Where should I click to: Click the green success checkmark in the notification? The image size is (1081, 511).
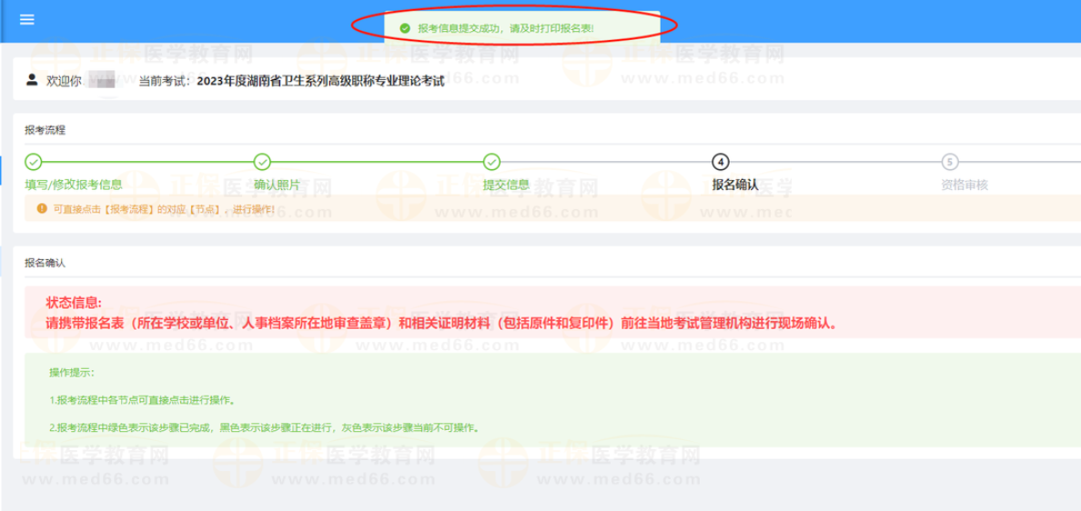tap(405, 28)
